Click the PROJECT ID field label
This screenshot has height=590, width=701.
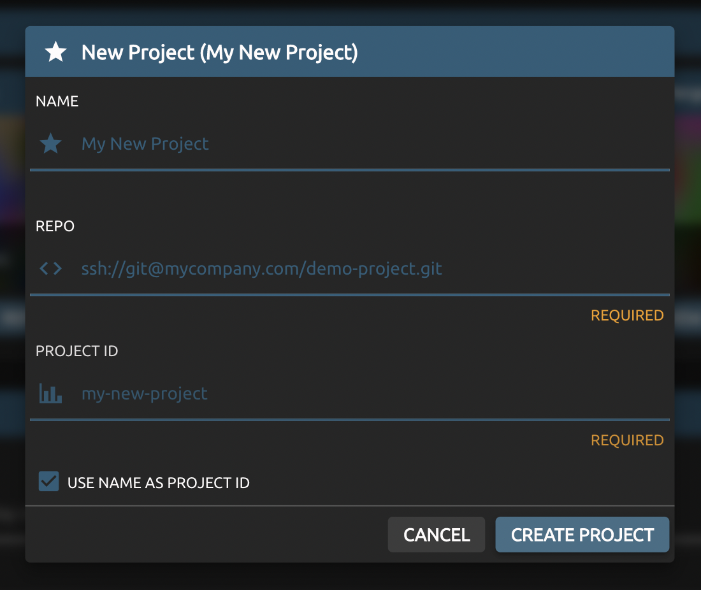[77, 351]
